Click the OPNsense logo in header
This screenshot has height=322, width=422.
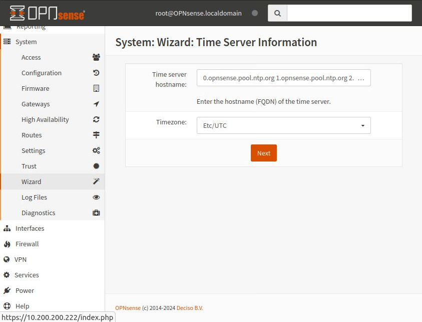(x=47, y=14)
